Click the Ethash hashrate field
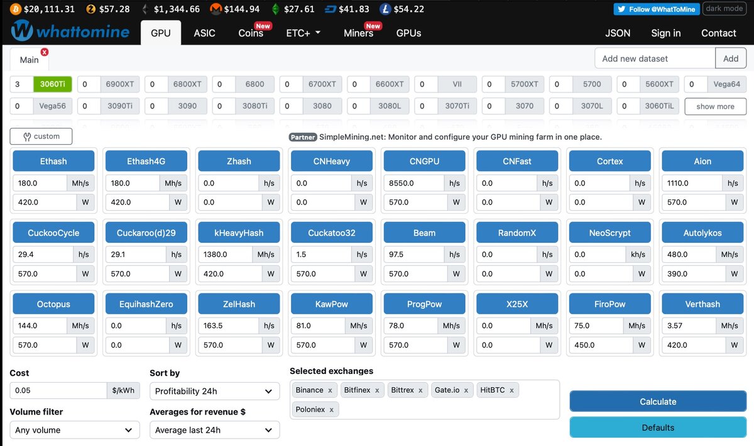Viewport: 754px width, 446px height. (40, 183)
